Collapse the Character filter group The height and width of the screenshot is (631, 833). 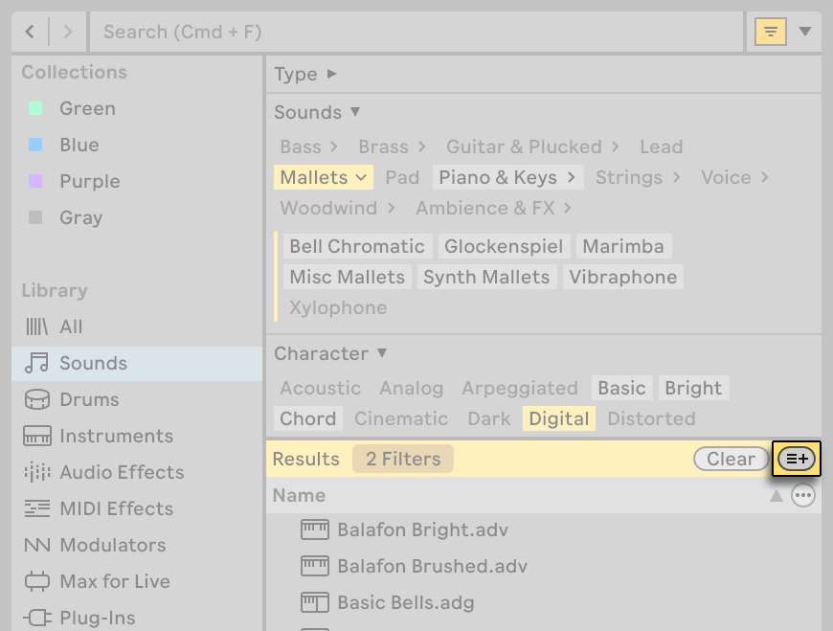point(382,352)
